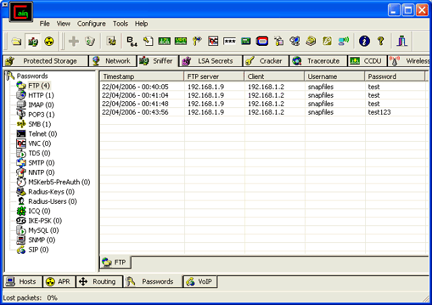
Task: Open the Base64 password decoder icon
Action: coord(132,41)
